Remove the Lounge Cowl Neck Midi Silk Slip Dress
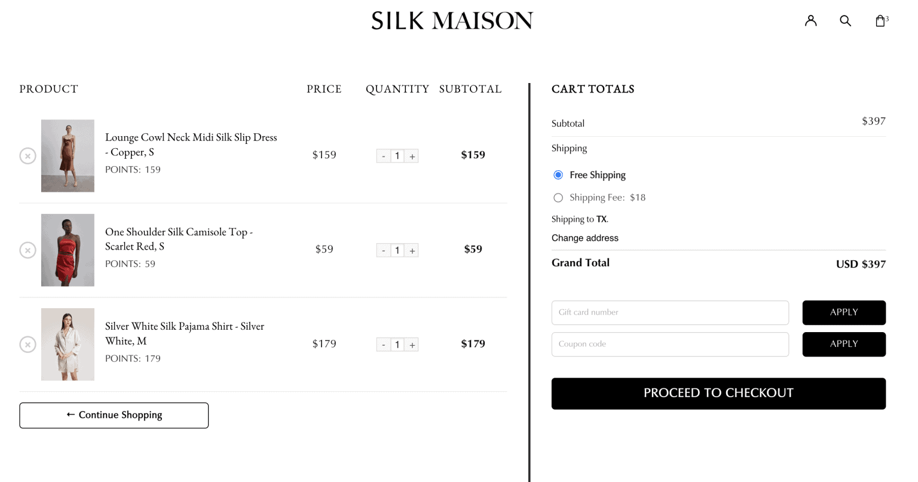The height and width of the screenshot is (482, 918). [27, 155]
